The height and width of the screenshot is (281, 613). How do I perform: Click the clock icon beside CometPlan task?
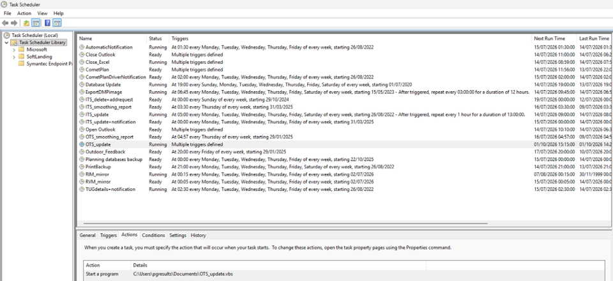pos(82,70)
